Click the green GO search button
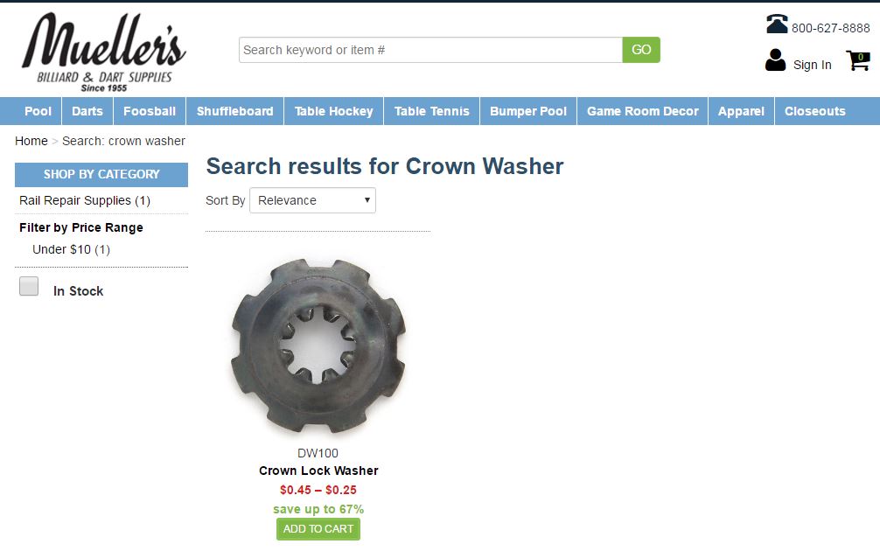 (x=641, y=50)
